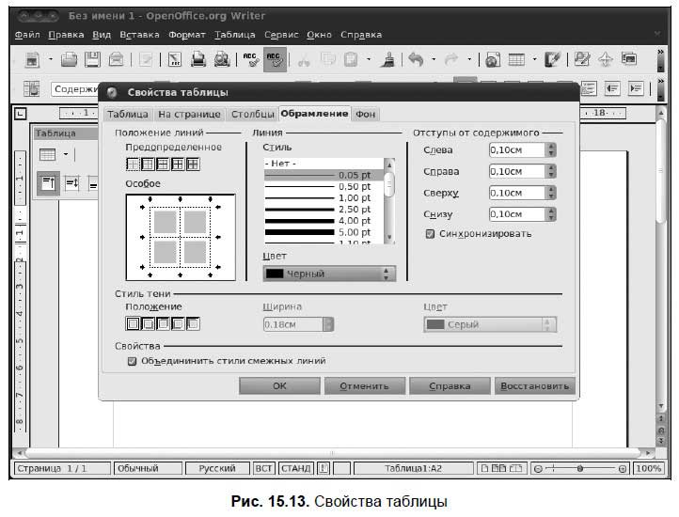Screen dimensions: 679x517
Task: Click the Print file icon
Action: coord(198,60)
